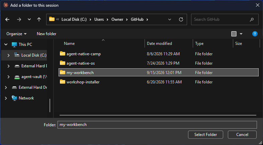Confirm with the Select Folder button

(x=205, y=135)
